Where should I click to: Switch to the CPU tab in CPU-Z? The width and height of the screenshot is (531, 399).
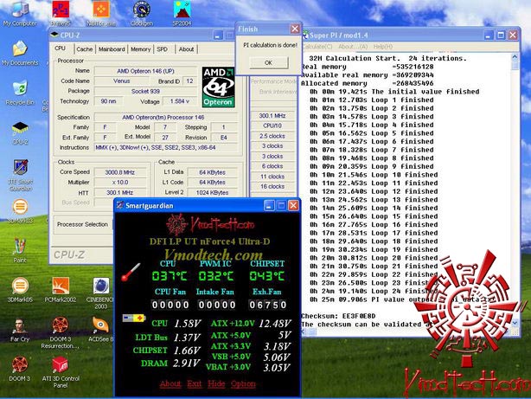61,48
